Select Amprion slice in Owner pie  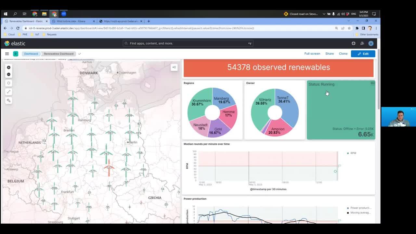(277, 129)
